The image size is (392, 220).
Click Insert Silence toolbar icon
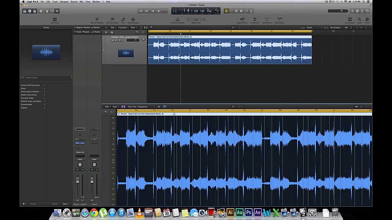(x=279, y=20)
